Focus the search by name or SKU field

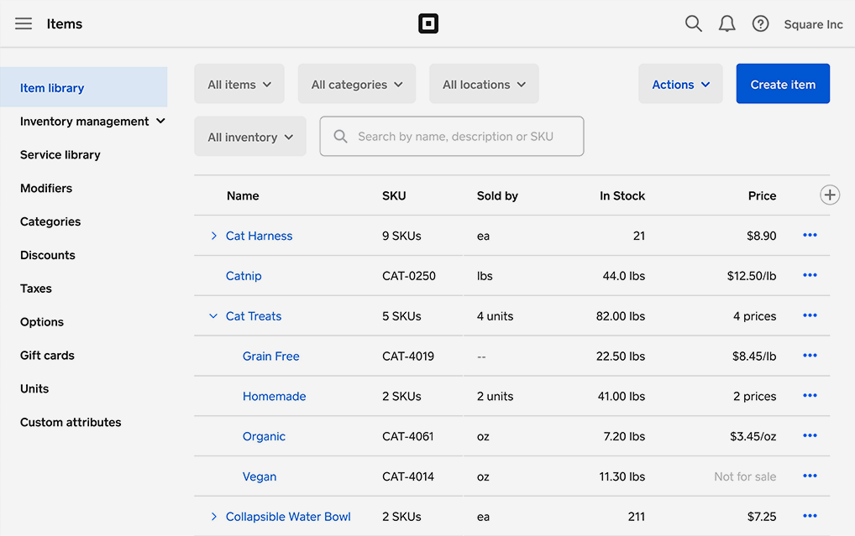click(x=452, y=136)
